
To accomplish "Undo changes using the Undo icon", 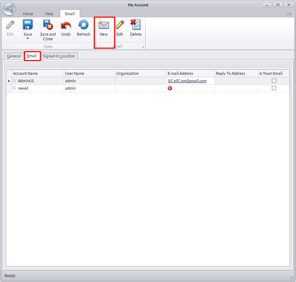I will pyautogui.click(x=66, y=25).
